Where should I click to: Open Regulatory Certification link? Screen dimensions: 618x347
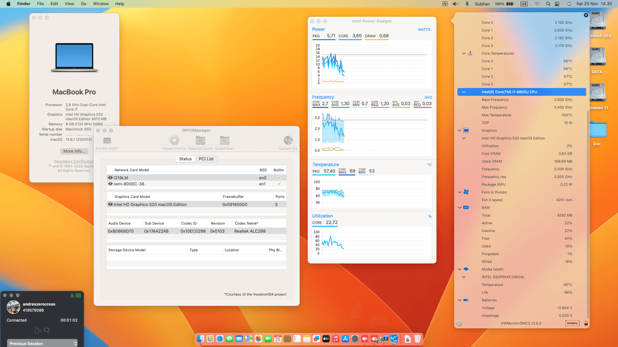point(74,161)
